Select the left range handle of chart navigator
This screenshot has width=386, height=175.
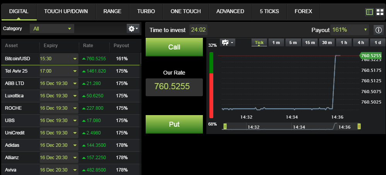[x=225, y=126]
